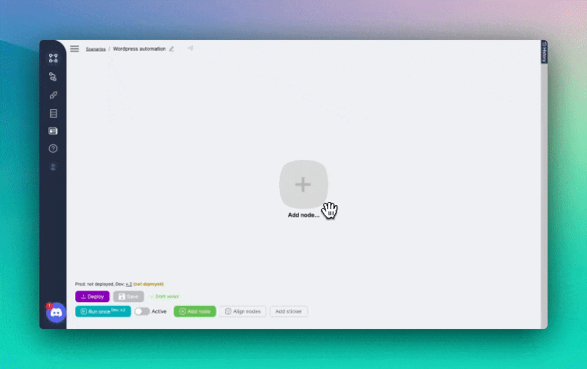Viewport: 587px width, 369px height.
Task: Toggle the Active switch on
Action: pos(142,311)
